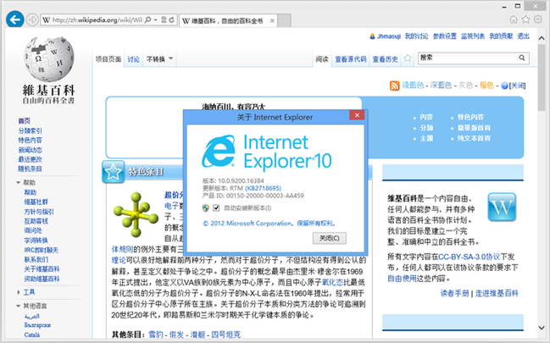This screenshot has width=550, height=343.
Task: Open the 随机条目 sidebar link
Action: point(30,169)
